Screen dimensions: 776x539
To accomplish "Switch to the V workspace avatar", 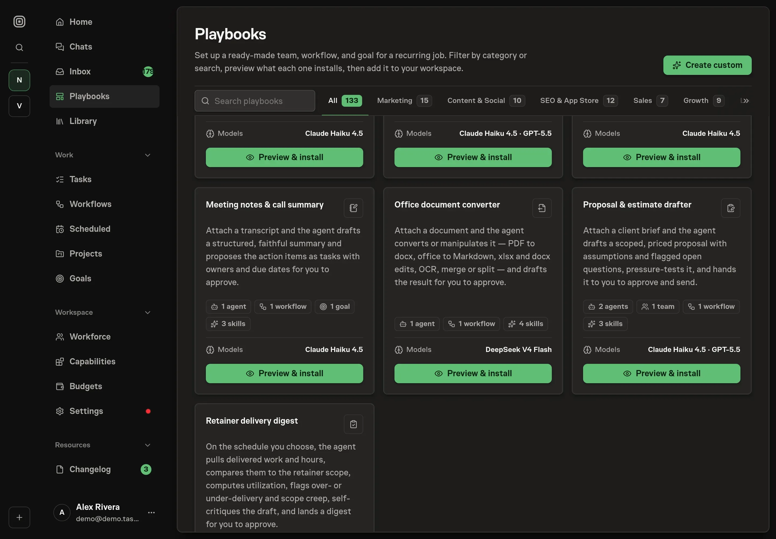I will 19,106.
